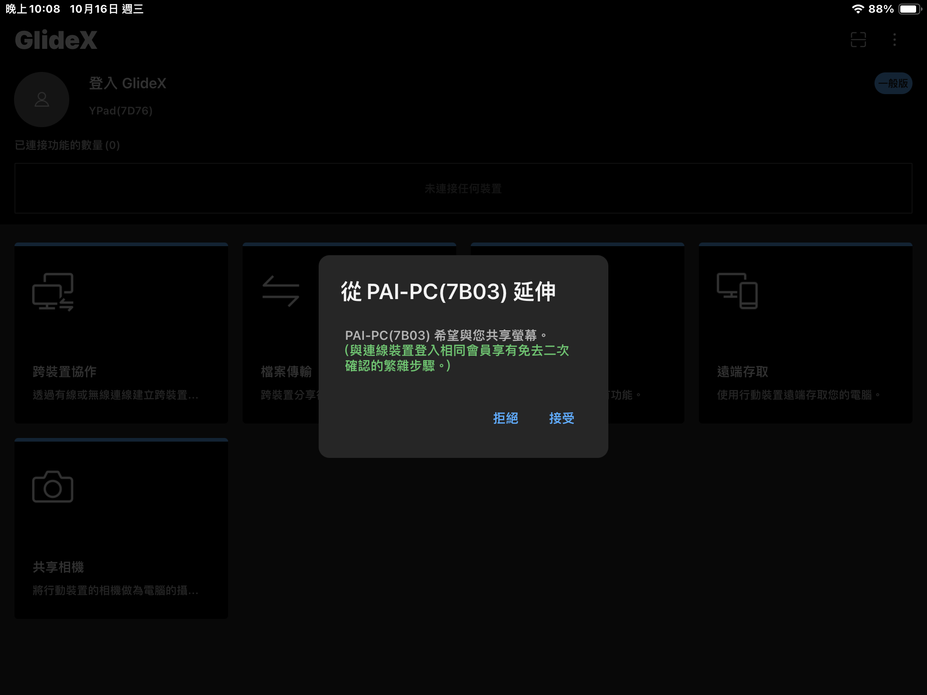Tap the 未連接任何裝置 empty device box
927x695 pixels.
(x=463, y=188)
